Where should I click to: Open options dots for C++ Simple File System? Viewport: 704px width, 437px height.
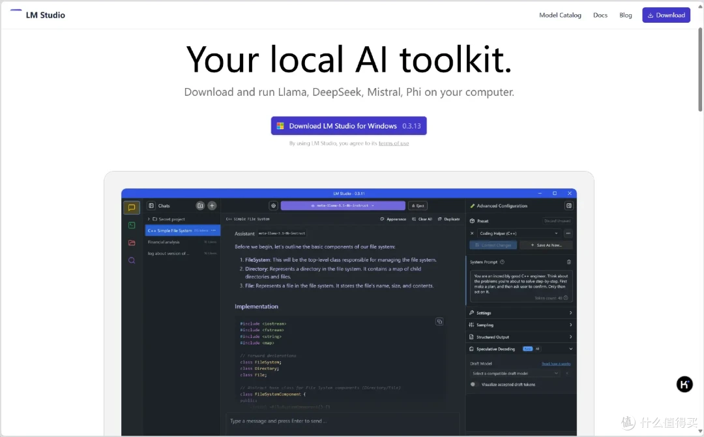[x=213, y=230]
